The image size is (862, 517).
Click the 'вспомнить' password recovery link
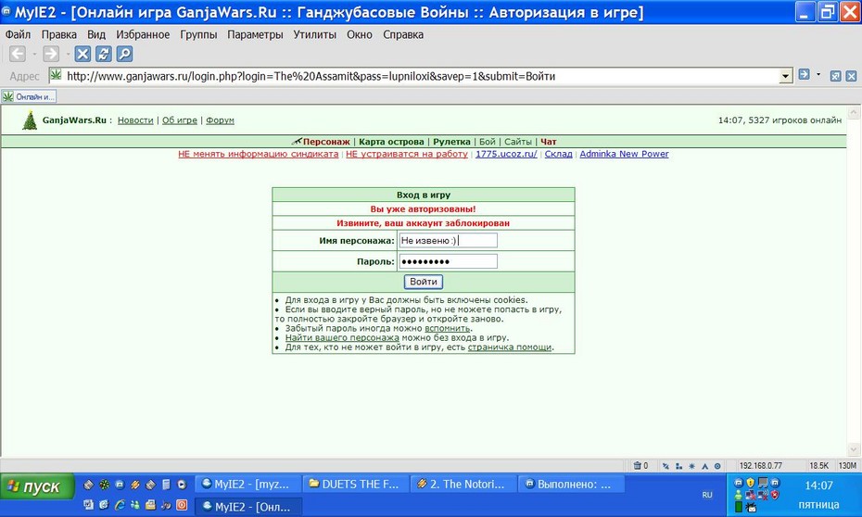448,328
